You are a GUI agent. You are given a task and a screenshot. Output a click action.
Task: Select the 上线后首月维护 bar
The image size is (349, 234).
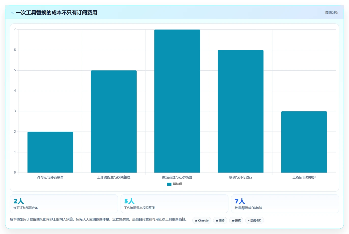pyautogui.click(x=304, y=142)
